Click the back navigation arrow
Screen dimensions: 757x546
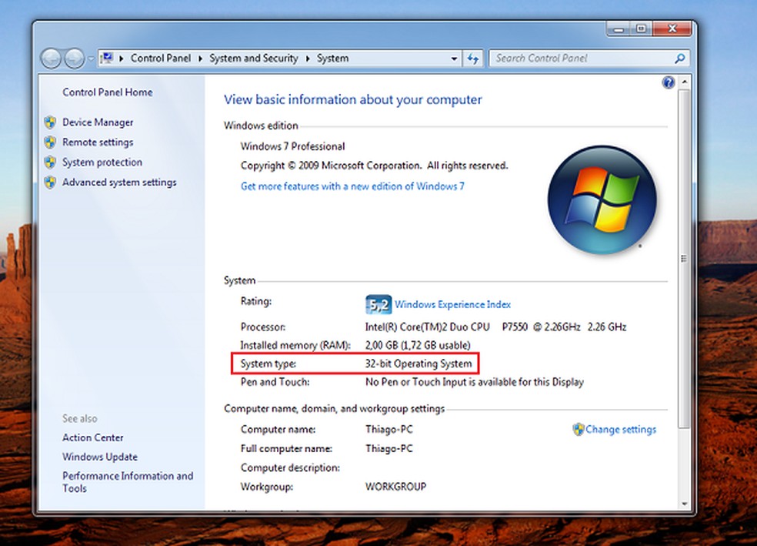(51, 59)
